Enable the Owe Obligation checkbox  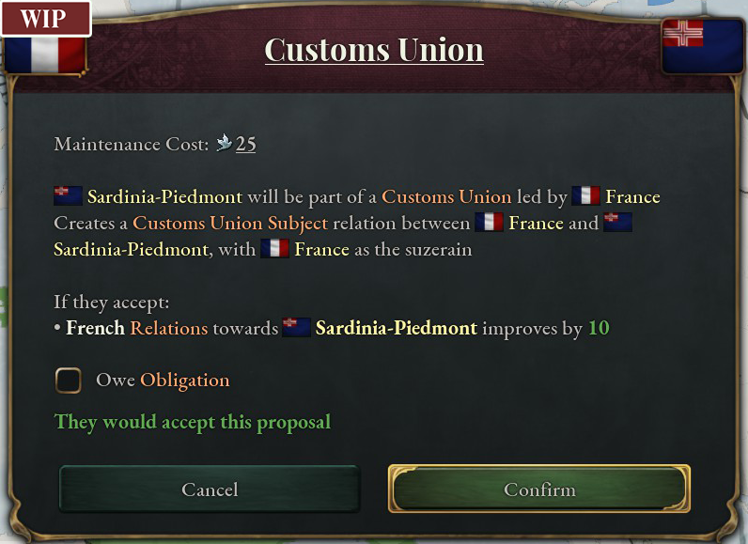click(69, 380)
